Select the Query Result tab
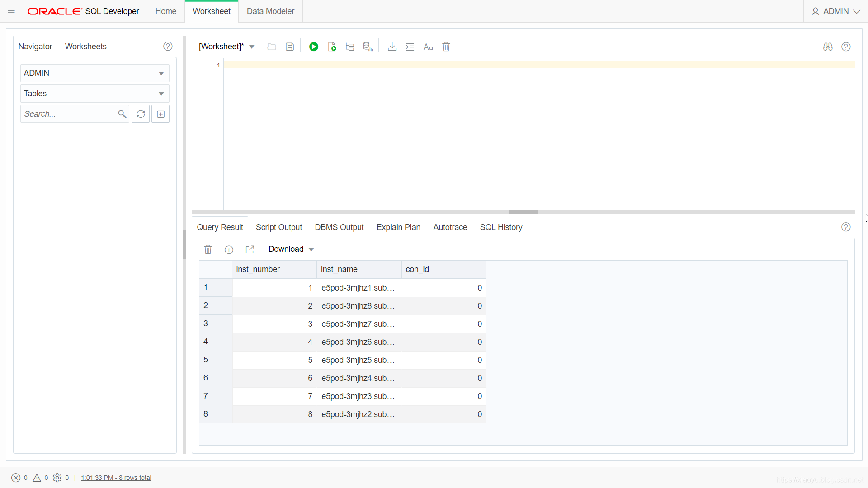868x488 pixels. tap(220, 227)
